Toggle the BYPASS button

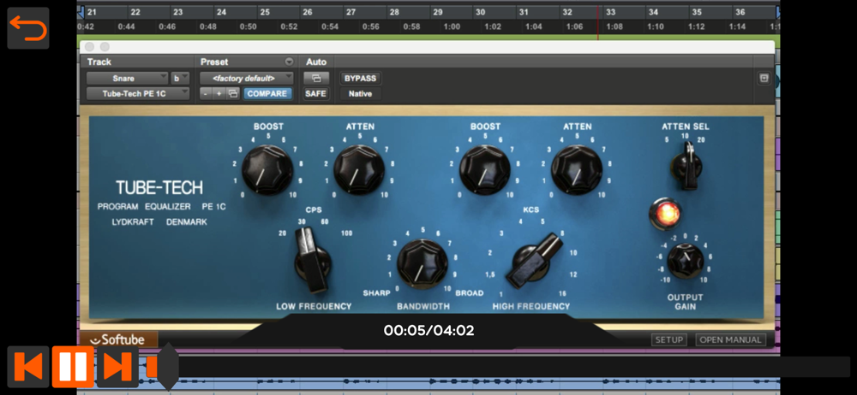pyautogui.click(x=360, y=78)
